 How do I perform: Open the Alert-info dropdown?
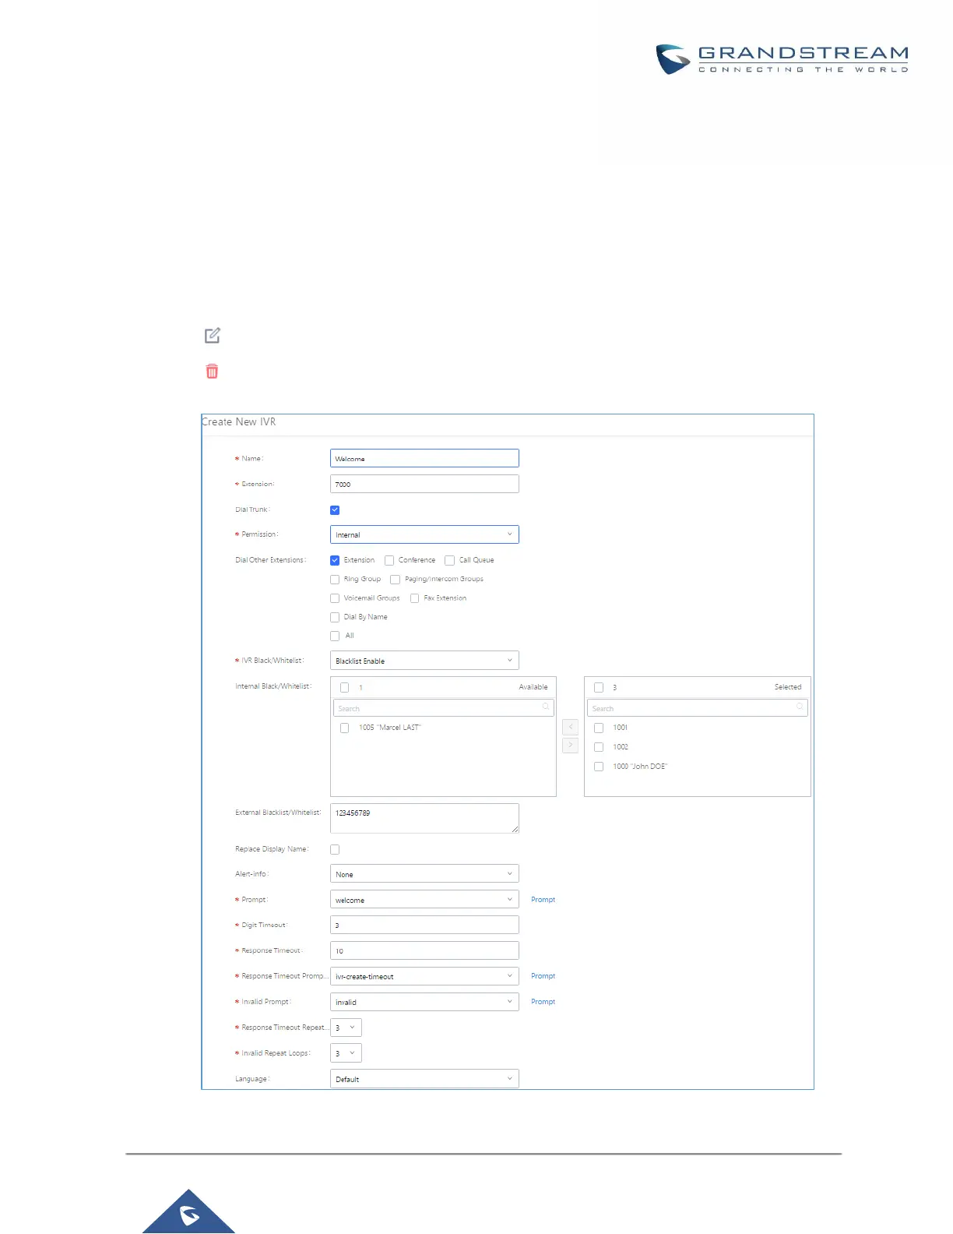pos(424,874)
